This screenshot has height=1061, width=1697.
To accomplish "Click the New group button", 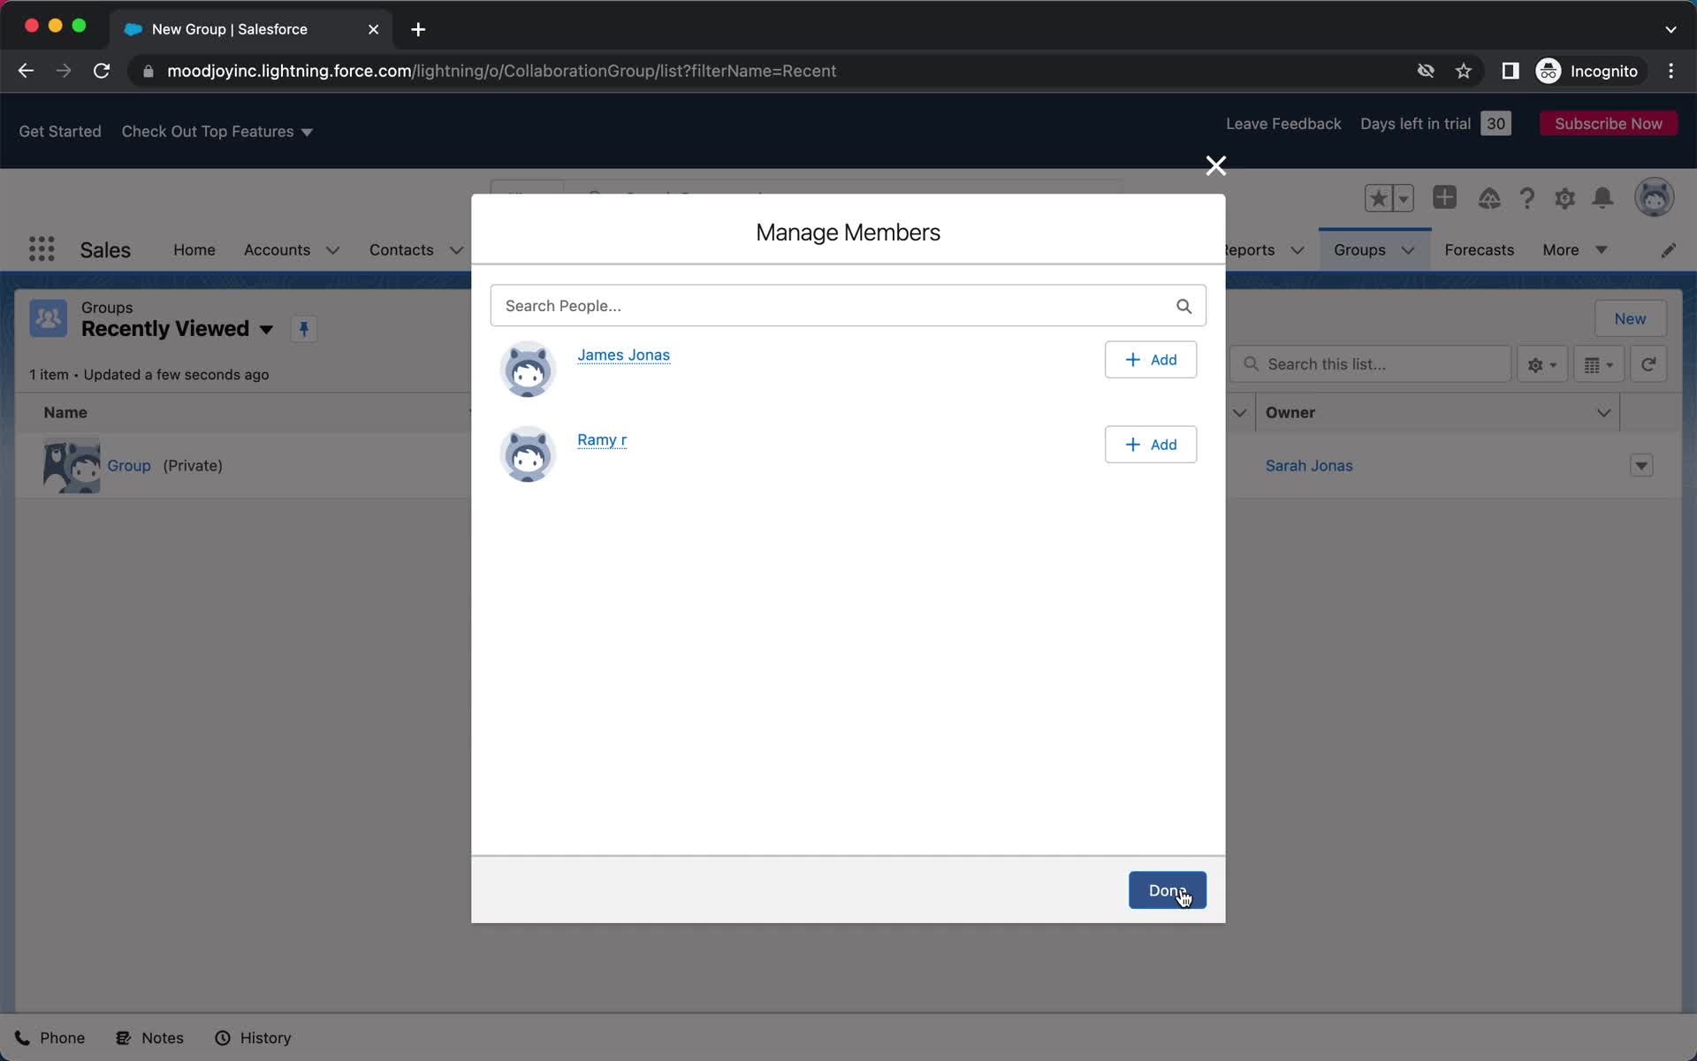I will coord(1630,319).
